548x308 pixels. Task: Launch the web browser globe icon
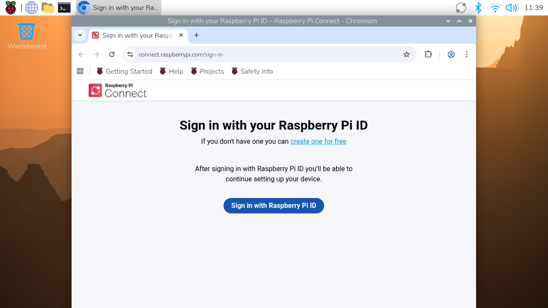[31, 7]
